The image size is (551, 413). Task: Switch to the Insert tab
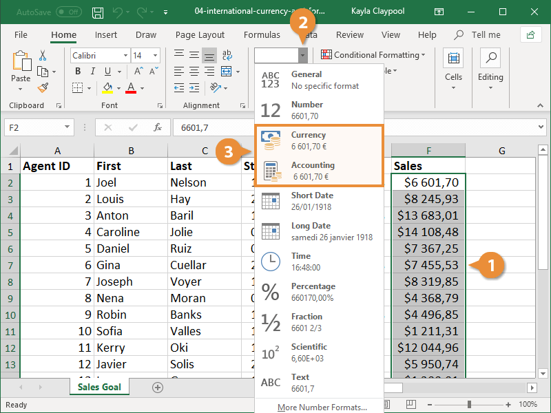[106, 35]
